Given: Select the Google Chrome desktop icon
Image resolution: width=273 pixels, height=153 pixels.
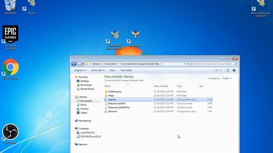Looking at the screenshot, I should [10, 69].
